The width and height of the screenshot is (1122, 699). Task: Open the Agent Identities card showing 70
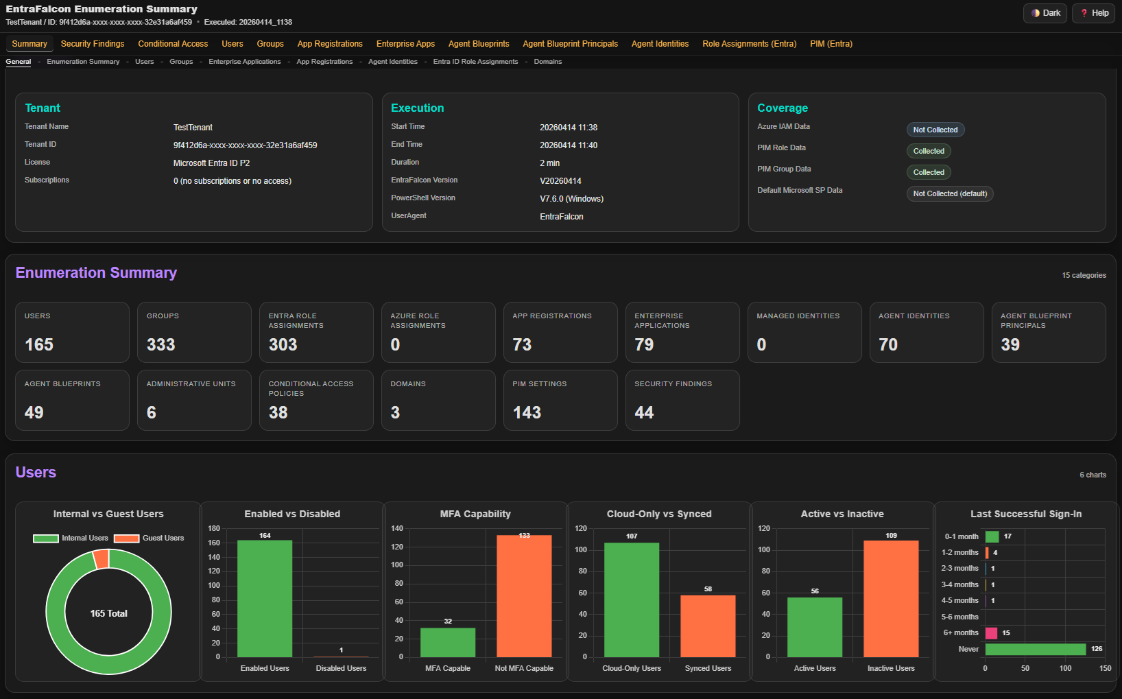(x=927, y=332)
